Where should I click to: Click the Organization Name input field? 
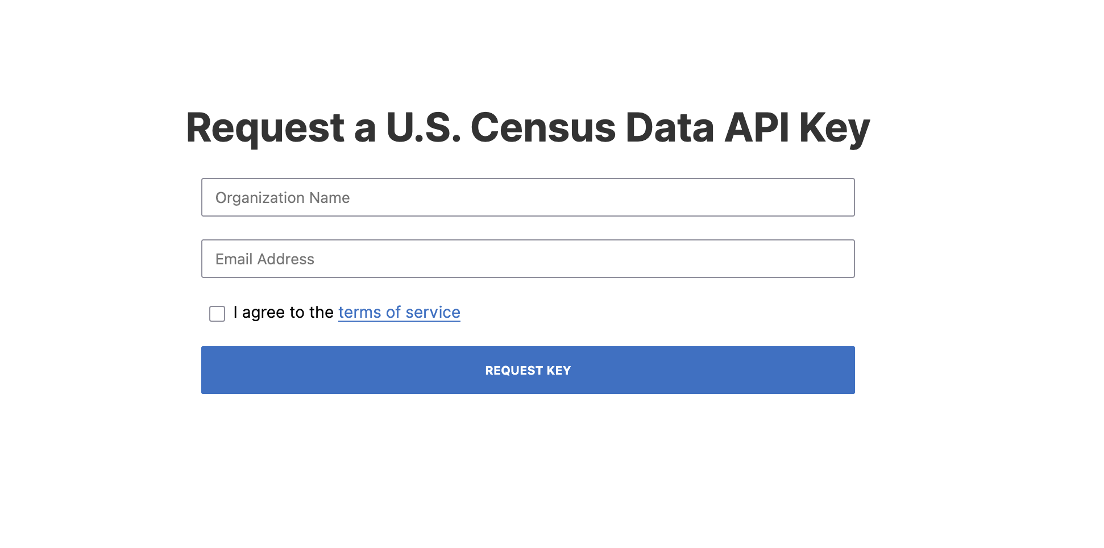[528, 197]
